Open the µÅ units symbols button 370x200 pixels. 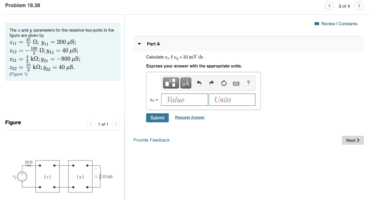click(186, 83)
